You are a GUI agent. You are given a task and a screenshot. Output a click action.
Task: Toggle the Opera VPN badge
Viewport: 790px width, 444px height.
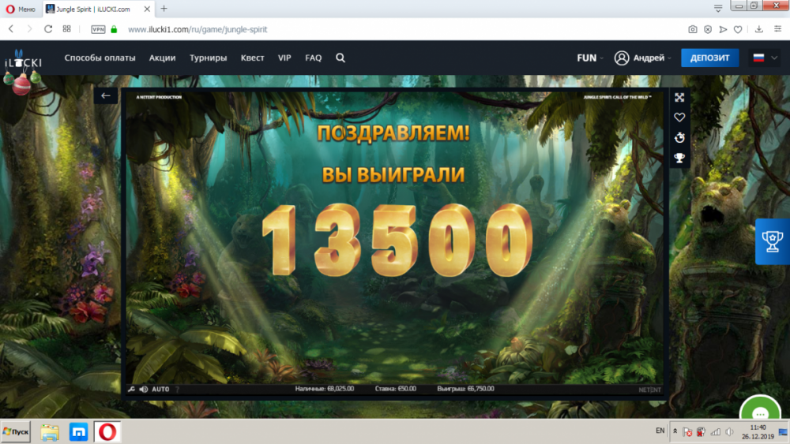(x=98, y=29)
